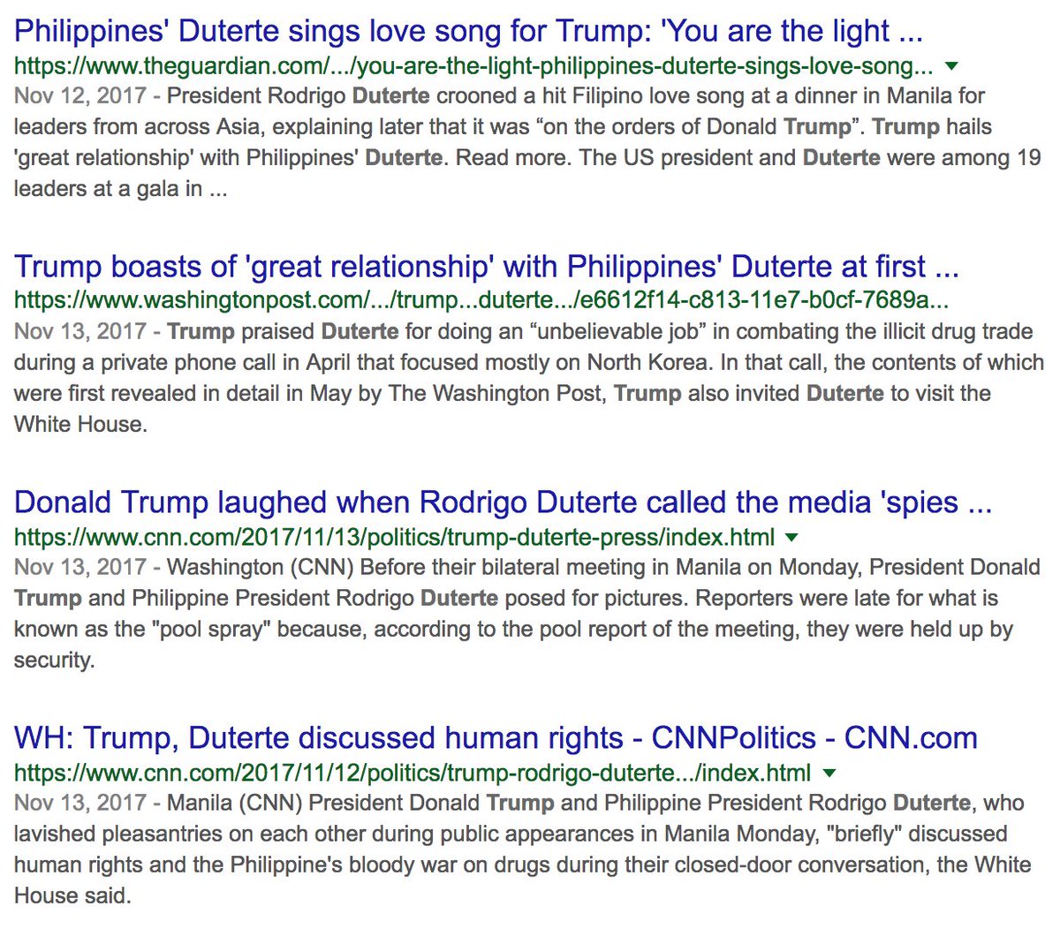Click 'House said.' at end of last snippet
The width and height of the screenshot is (1060, 929).
click(x=72, y=895)
